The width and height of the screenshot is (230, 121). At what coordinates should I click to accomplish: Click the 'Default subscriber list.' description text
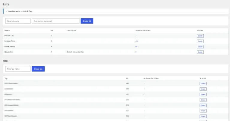coord(75,52)
